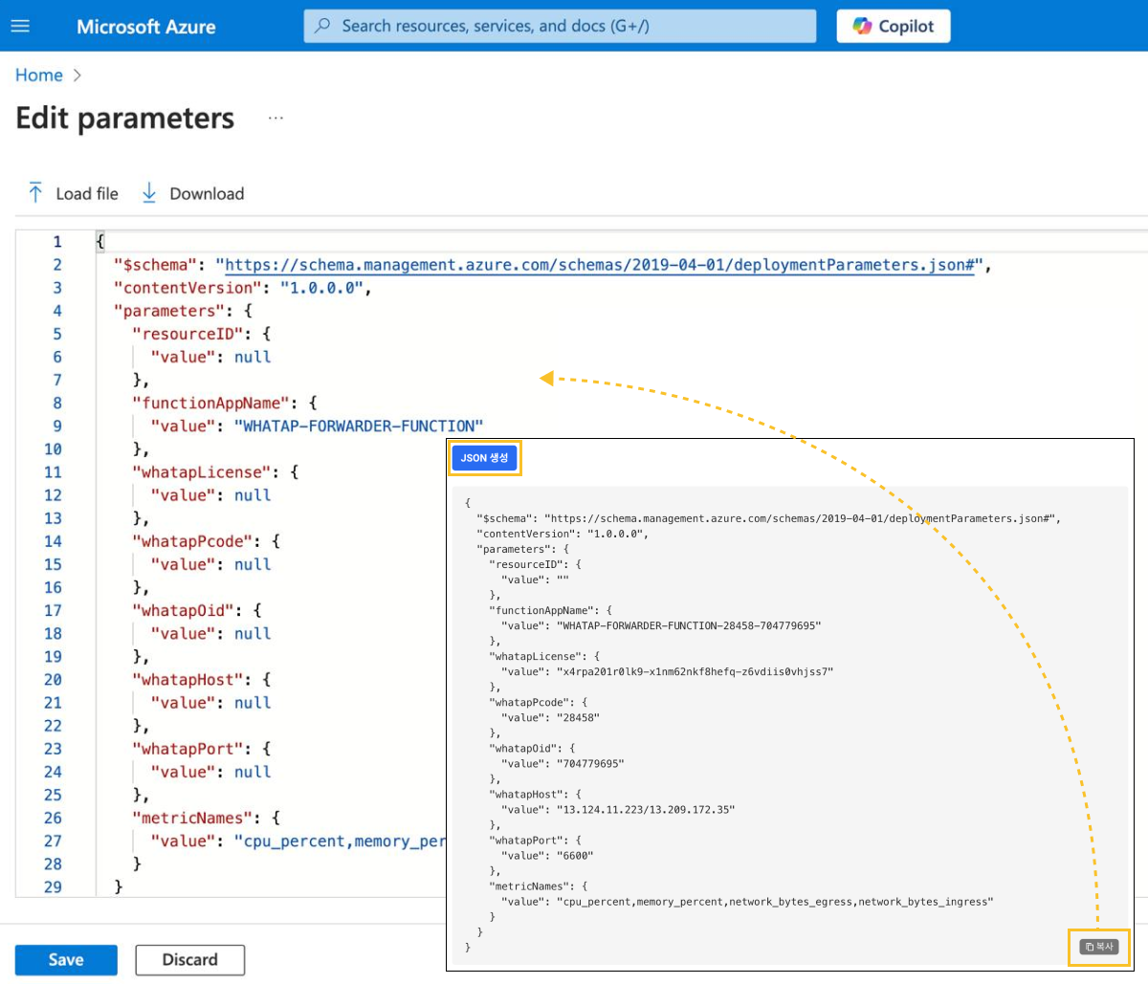This screenshot has width=1148, height=984.
Task: Go to Home breadcrumb
Action: pyautogui.click(x=39, y=76)
